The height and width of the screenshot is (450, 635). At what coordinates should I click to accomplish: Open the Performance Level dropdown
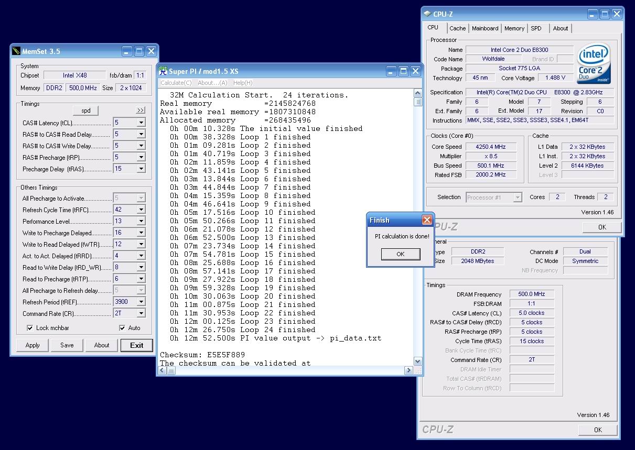click(141, 221)
